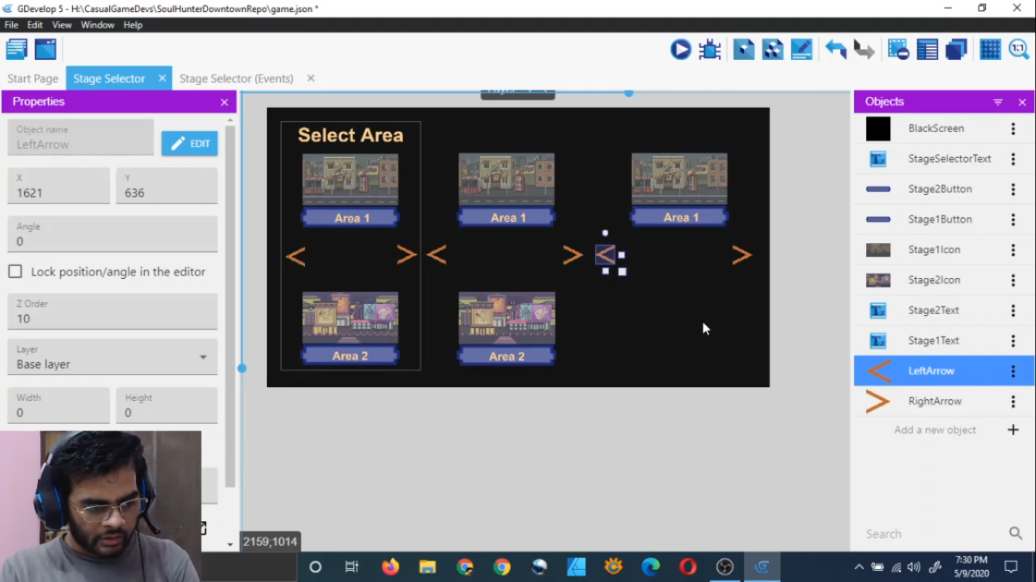1036x582 pixels.
Task: Click Add a new object
Action: [x=935, y=430]
